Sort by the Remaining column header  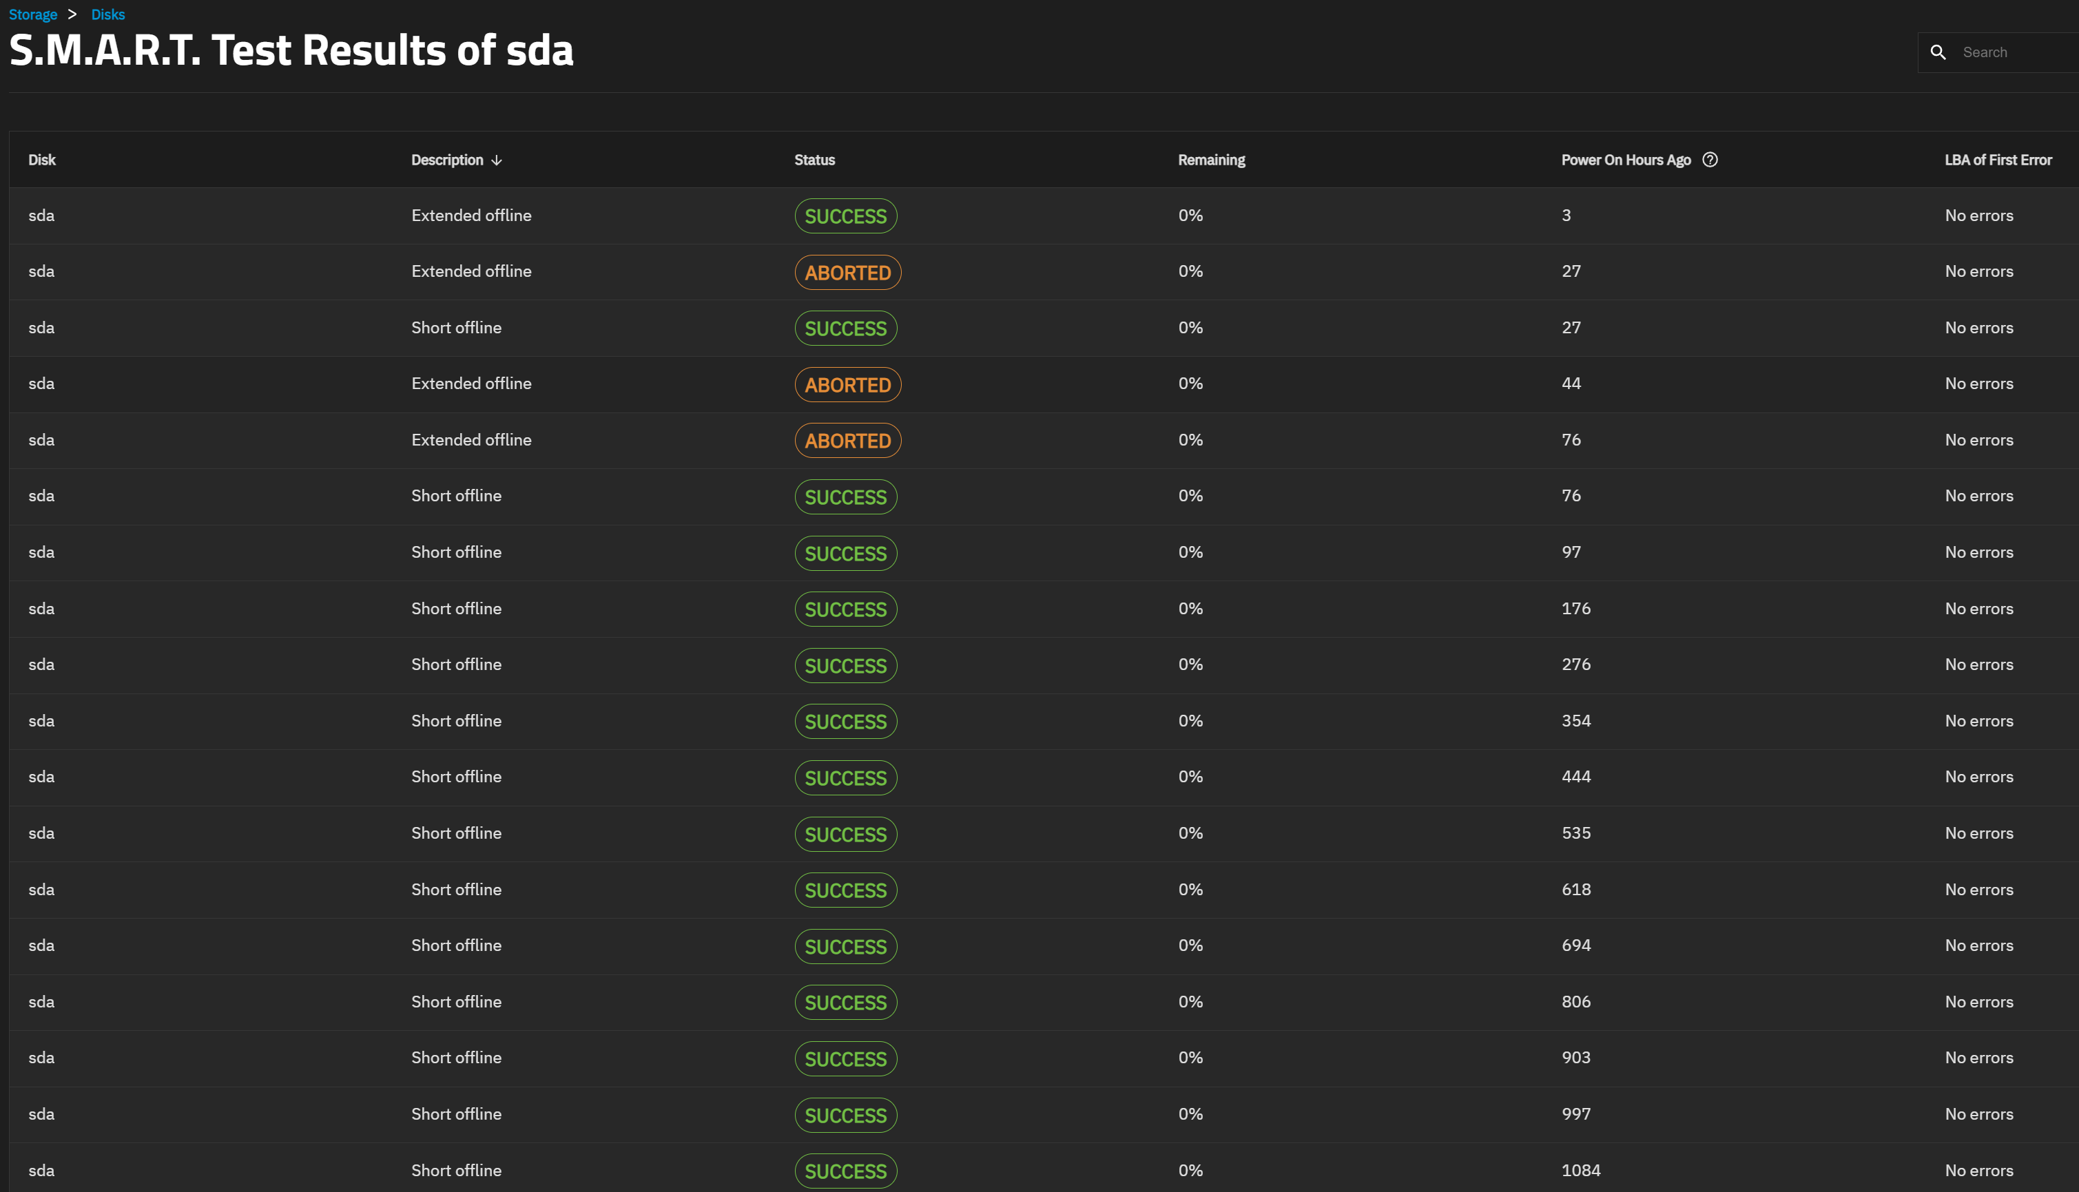coord(1211,160)
